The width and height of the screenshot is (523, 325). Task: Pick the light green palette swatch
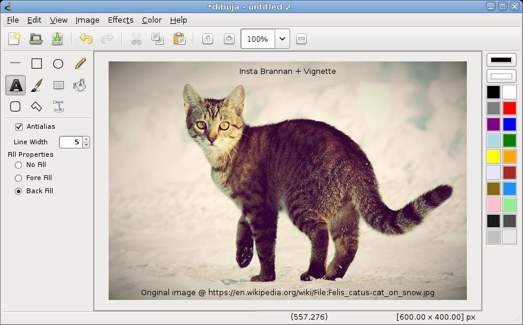pos(509,205)
